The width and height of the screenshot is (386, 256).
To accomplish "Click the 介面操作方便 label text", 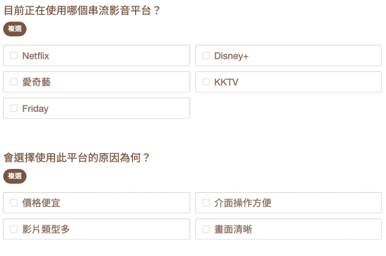I will click(243, 203).
